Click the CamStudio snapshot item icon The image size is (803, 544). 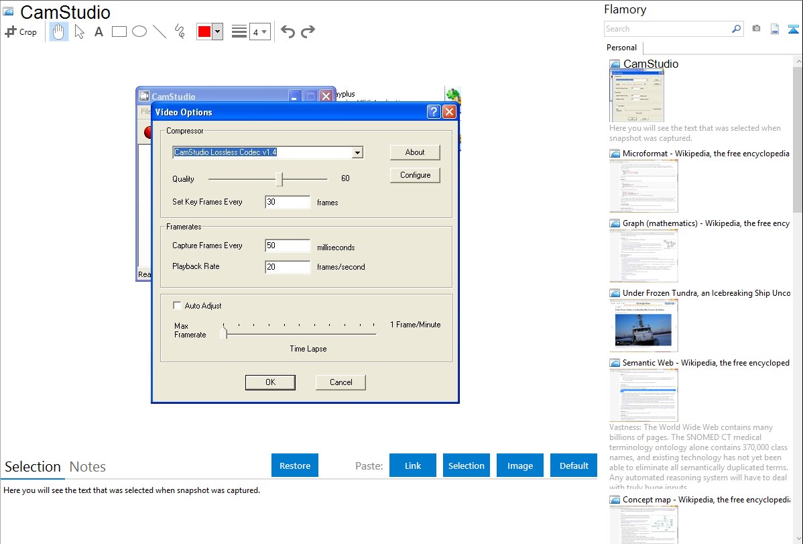[615, 64]
